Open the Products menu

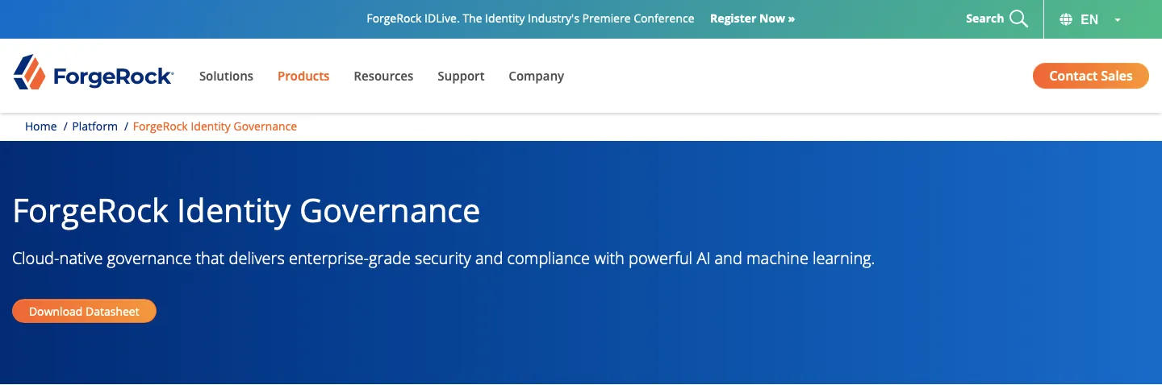(x=303, y=76)
